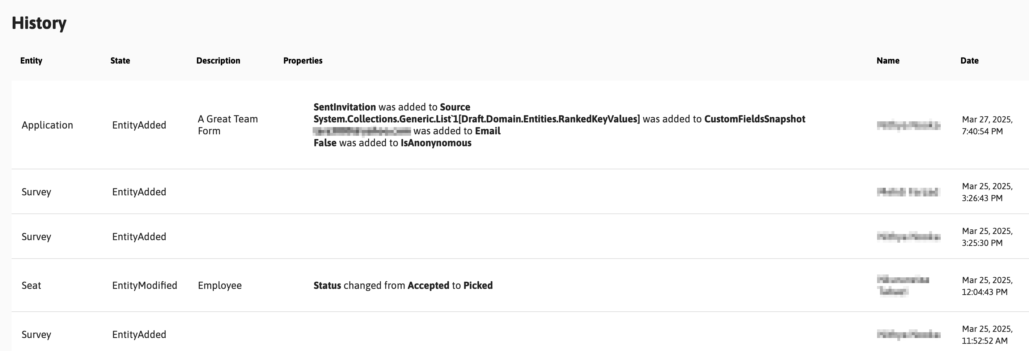The image size is (1029, 351).
Task: Click the Seat entity cell
Action: (31, 286)
